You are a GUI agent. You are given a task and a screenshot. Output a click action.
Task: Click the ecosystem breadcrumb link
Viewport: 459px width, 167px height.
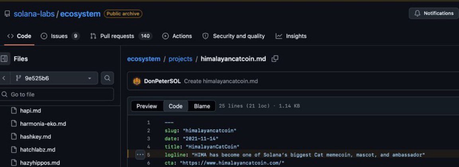click(x=144, y=59)
